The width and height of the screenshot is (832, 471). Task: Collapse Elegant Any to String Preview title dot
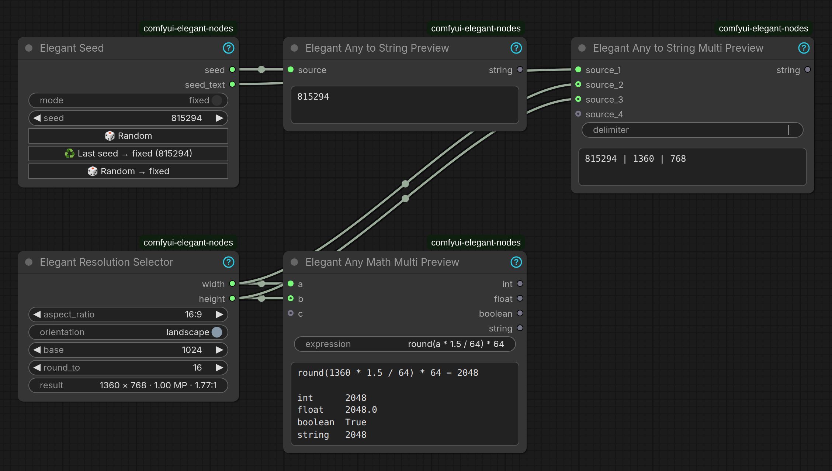(294, 48)
